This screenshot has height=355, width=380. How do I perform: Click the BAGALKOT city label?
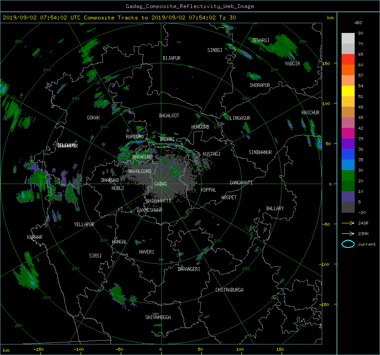[x=169, y=116]
